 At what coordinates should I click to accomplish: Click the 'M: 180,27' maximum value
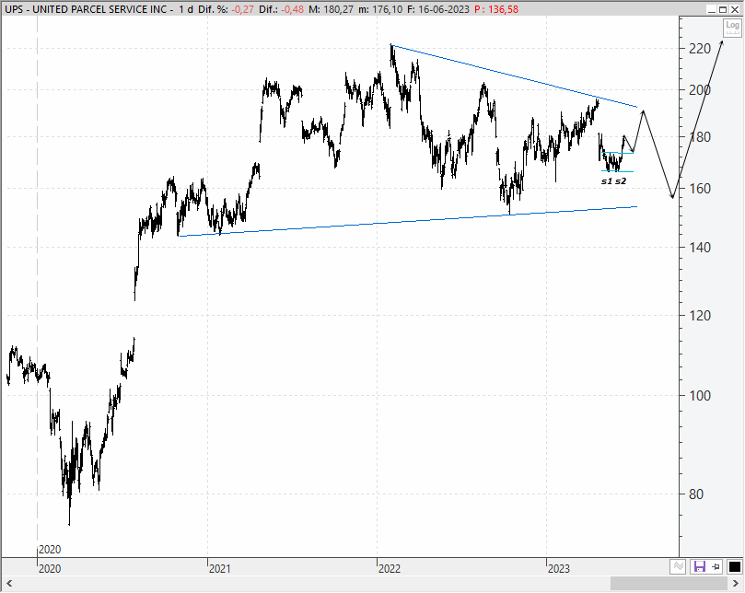(x=331, y=9)
